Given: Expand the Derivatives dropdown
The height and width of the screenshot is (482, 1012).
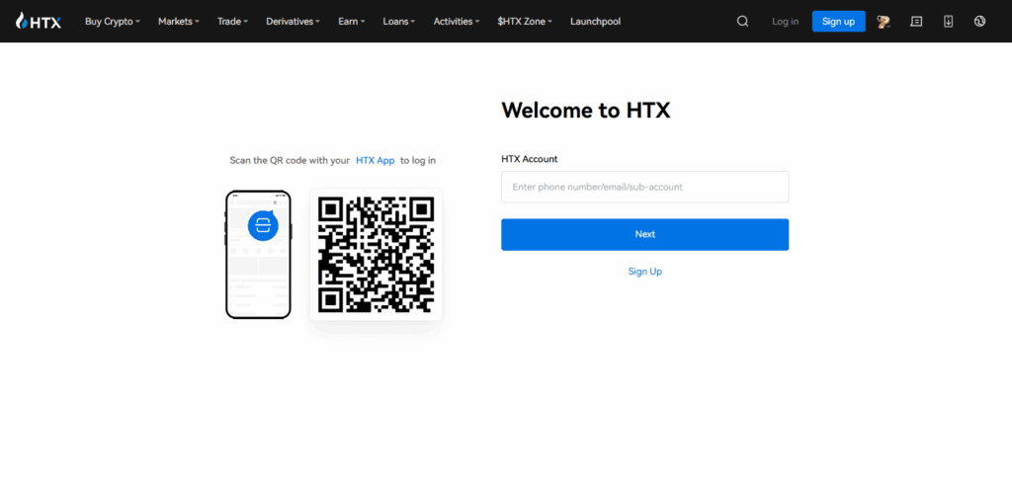Looking at the screenshot, I should [x=294, y=21].
